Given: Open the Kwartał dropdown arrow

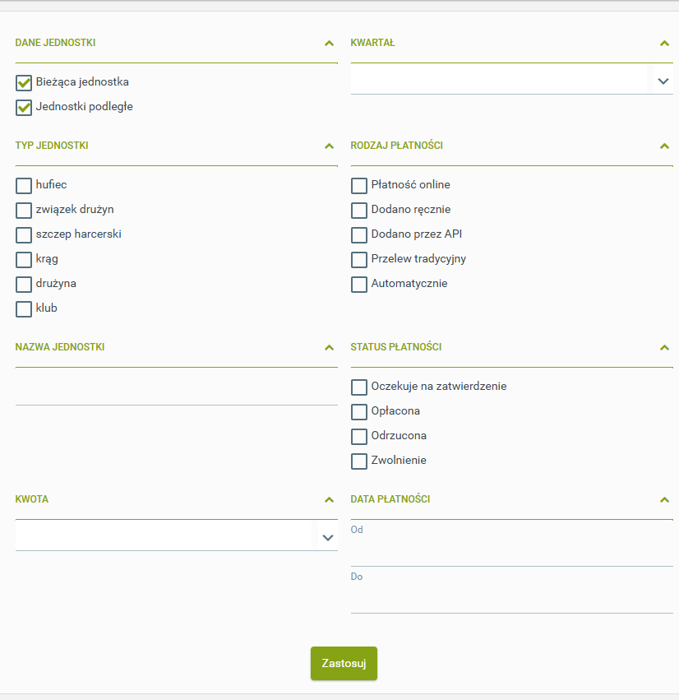Looking at the screenshot, I should coord(663,81).
